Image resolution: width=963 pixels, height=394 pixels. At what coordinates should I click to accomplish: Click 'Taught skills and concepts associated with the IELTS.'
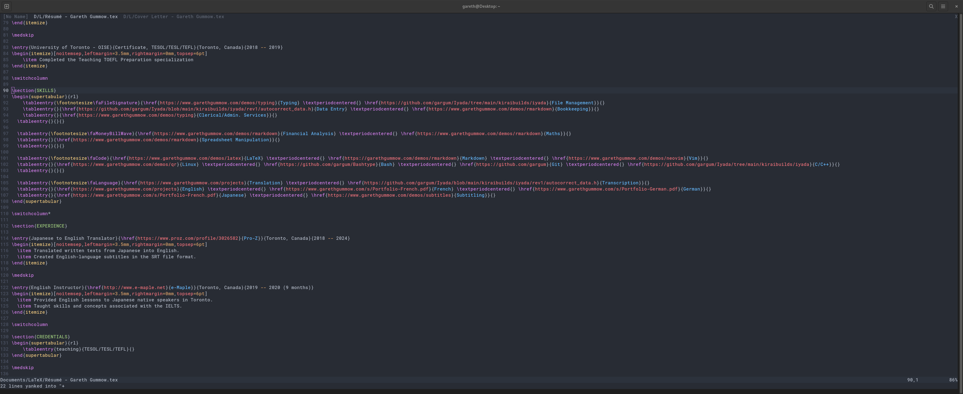(108, 306)
